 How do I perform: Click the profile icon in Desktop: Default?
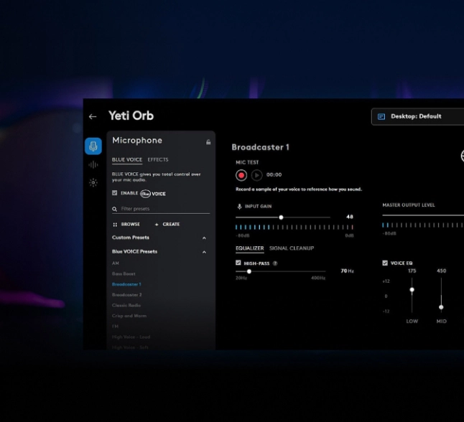pyautogui.click(x=381, y=116)
